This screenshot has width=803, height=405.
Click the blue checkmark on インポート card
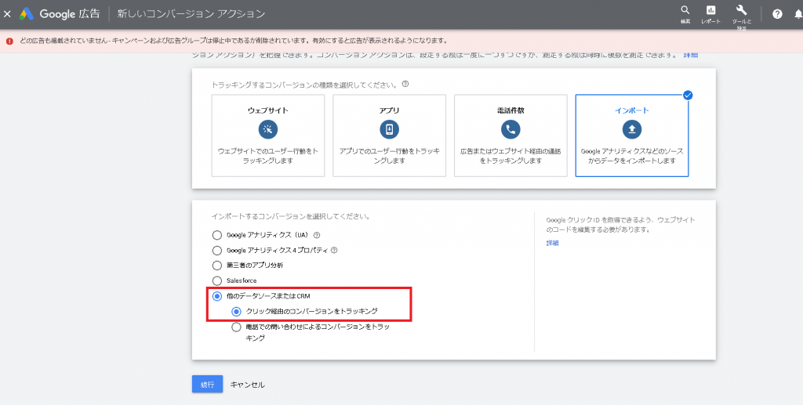(x=688, y=95)
